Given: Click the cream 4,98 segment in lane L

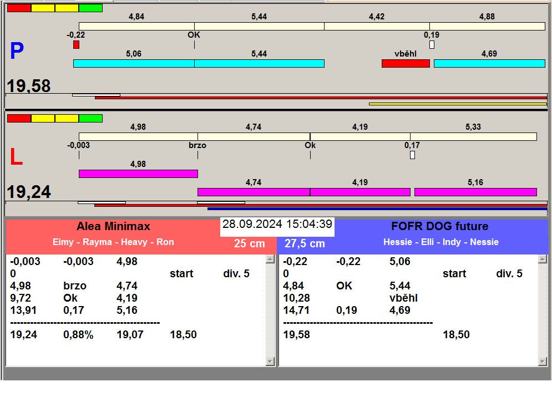Looking at the screenshot, I should [x=138, y=136].
